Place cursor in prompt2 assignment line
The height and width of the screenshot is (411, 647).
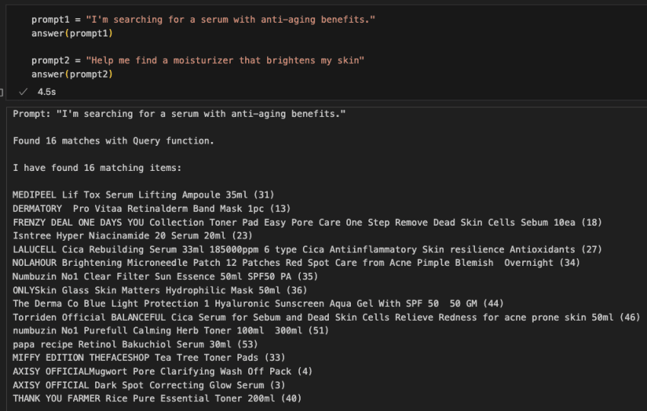tap(198, 59)
